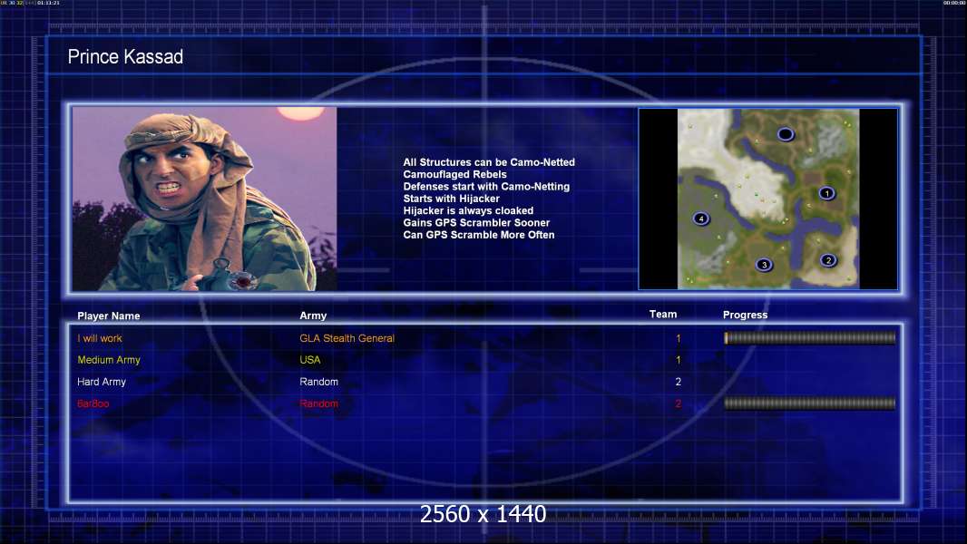Viewport: 967px width, 544px height.
Task: Click army entry 'GLA Stealth General'
Action: (x=347, y=338)
